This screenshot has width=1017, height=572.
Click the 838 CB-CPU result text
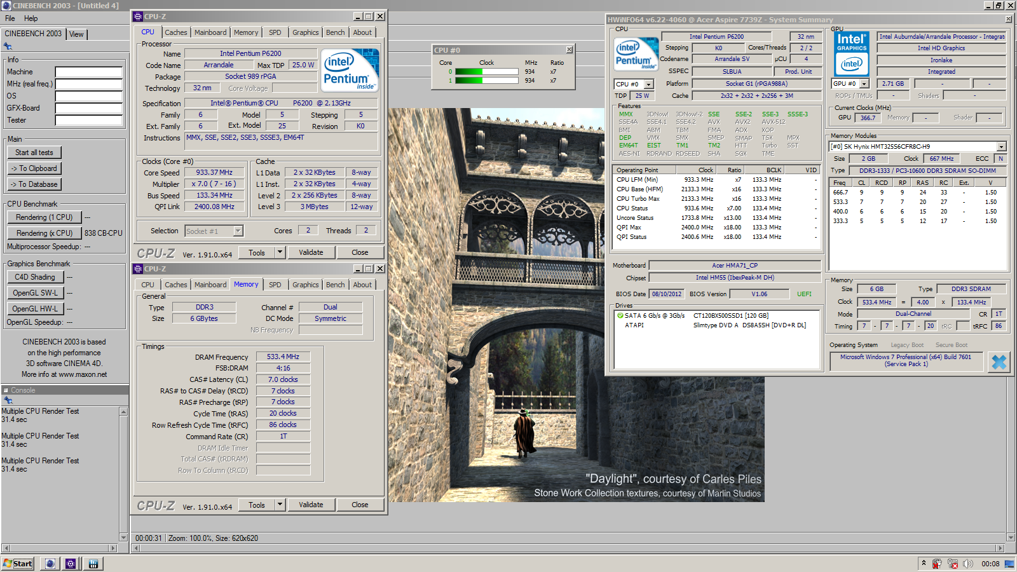click(104, 233)
